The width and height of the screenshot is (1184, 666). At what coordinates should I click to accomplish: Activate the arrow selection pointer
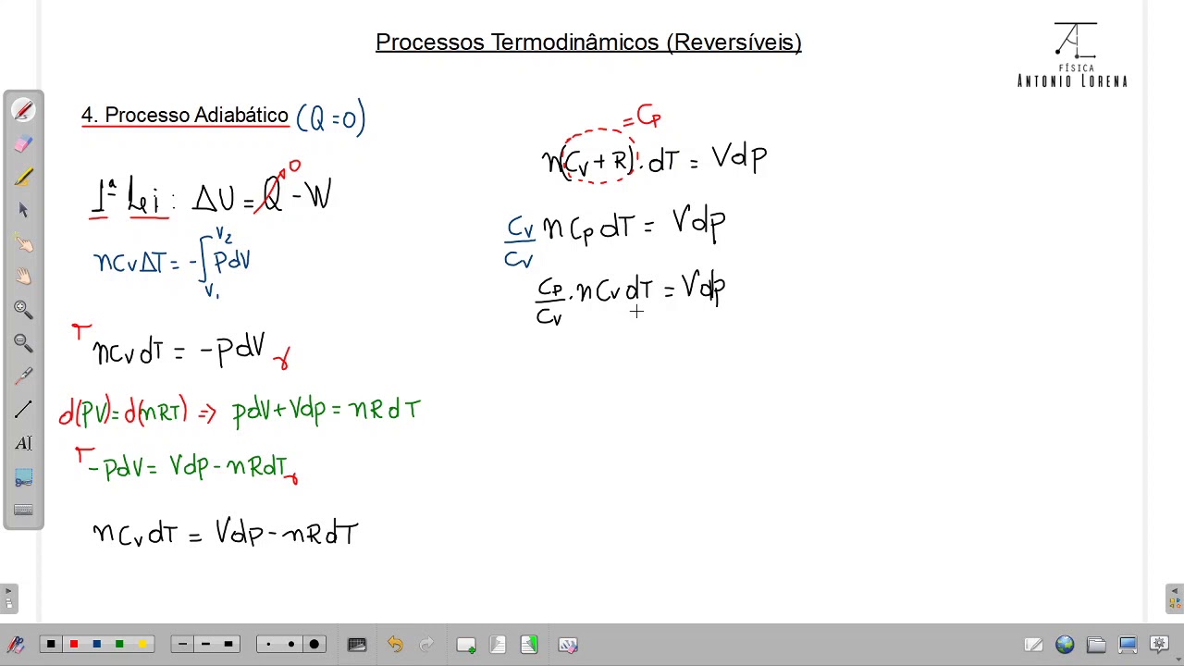[x=23, y=211]
